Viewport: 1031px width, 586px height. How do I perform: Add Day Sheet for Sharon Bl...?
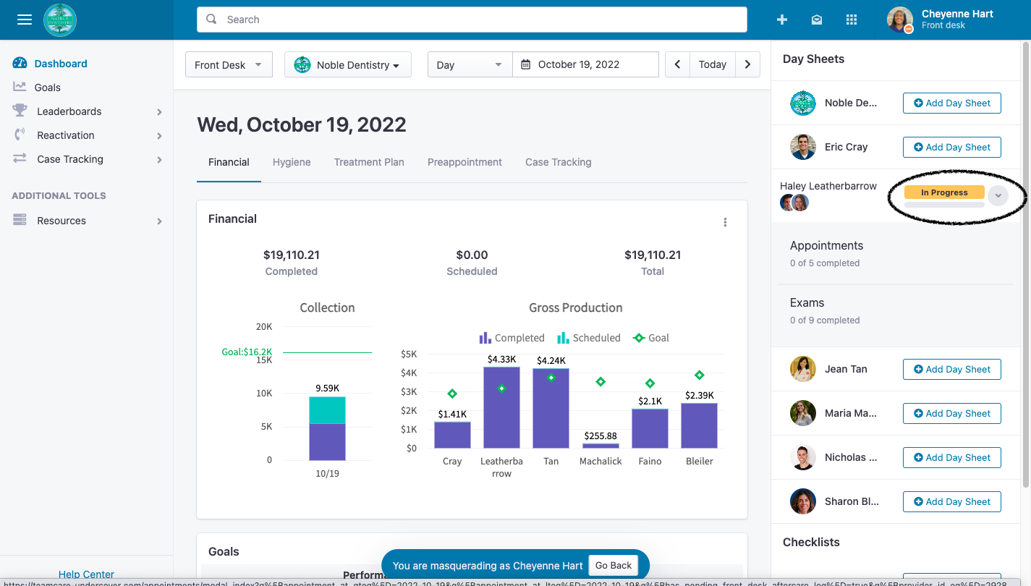tap(952, 501)
